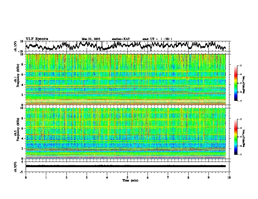Click the "10" label on the time axis
The width and height of the screenshot is (258, 199).
coord(229,178)
